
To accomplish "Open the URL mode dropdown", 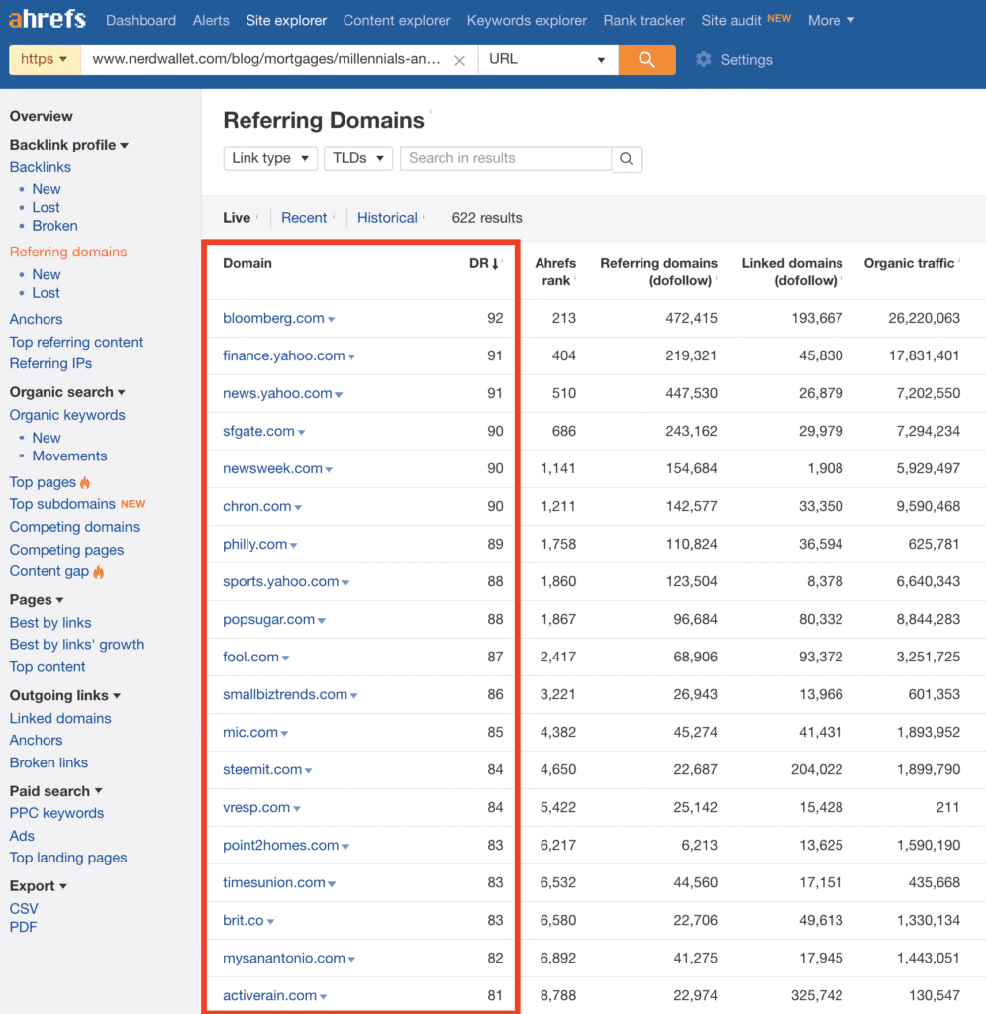I will point(547,59).
